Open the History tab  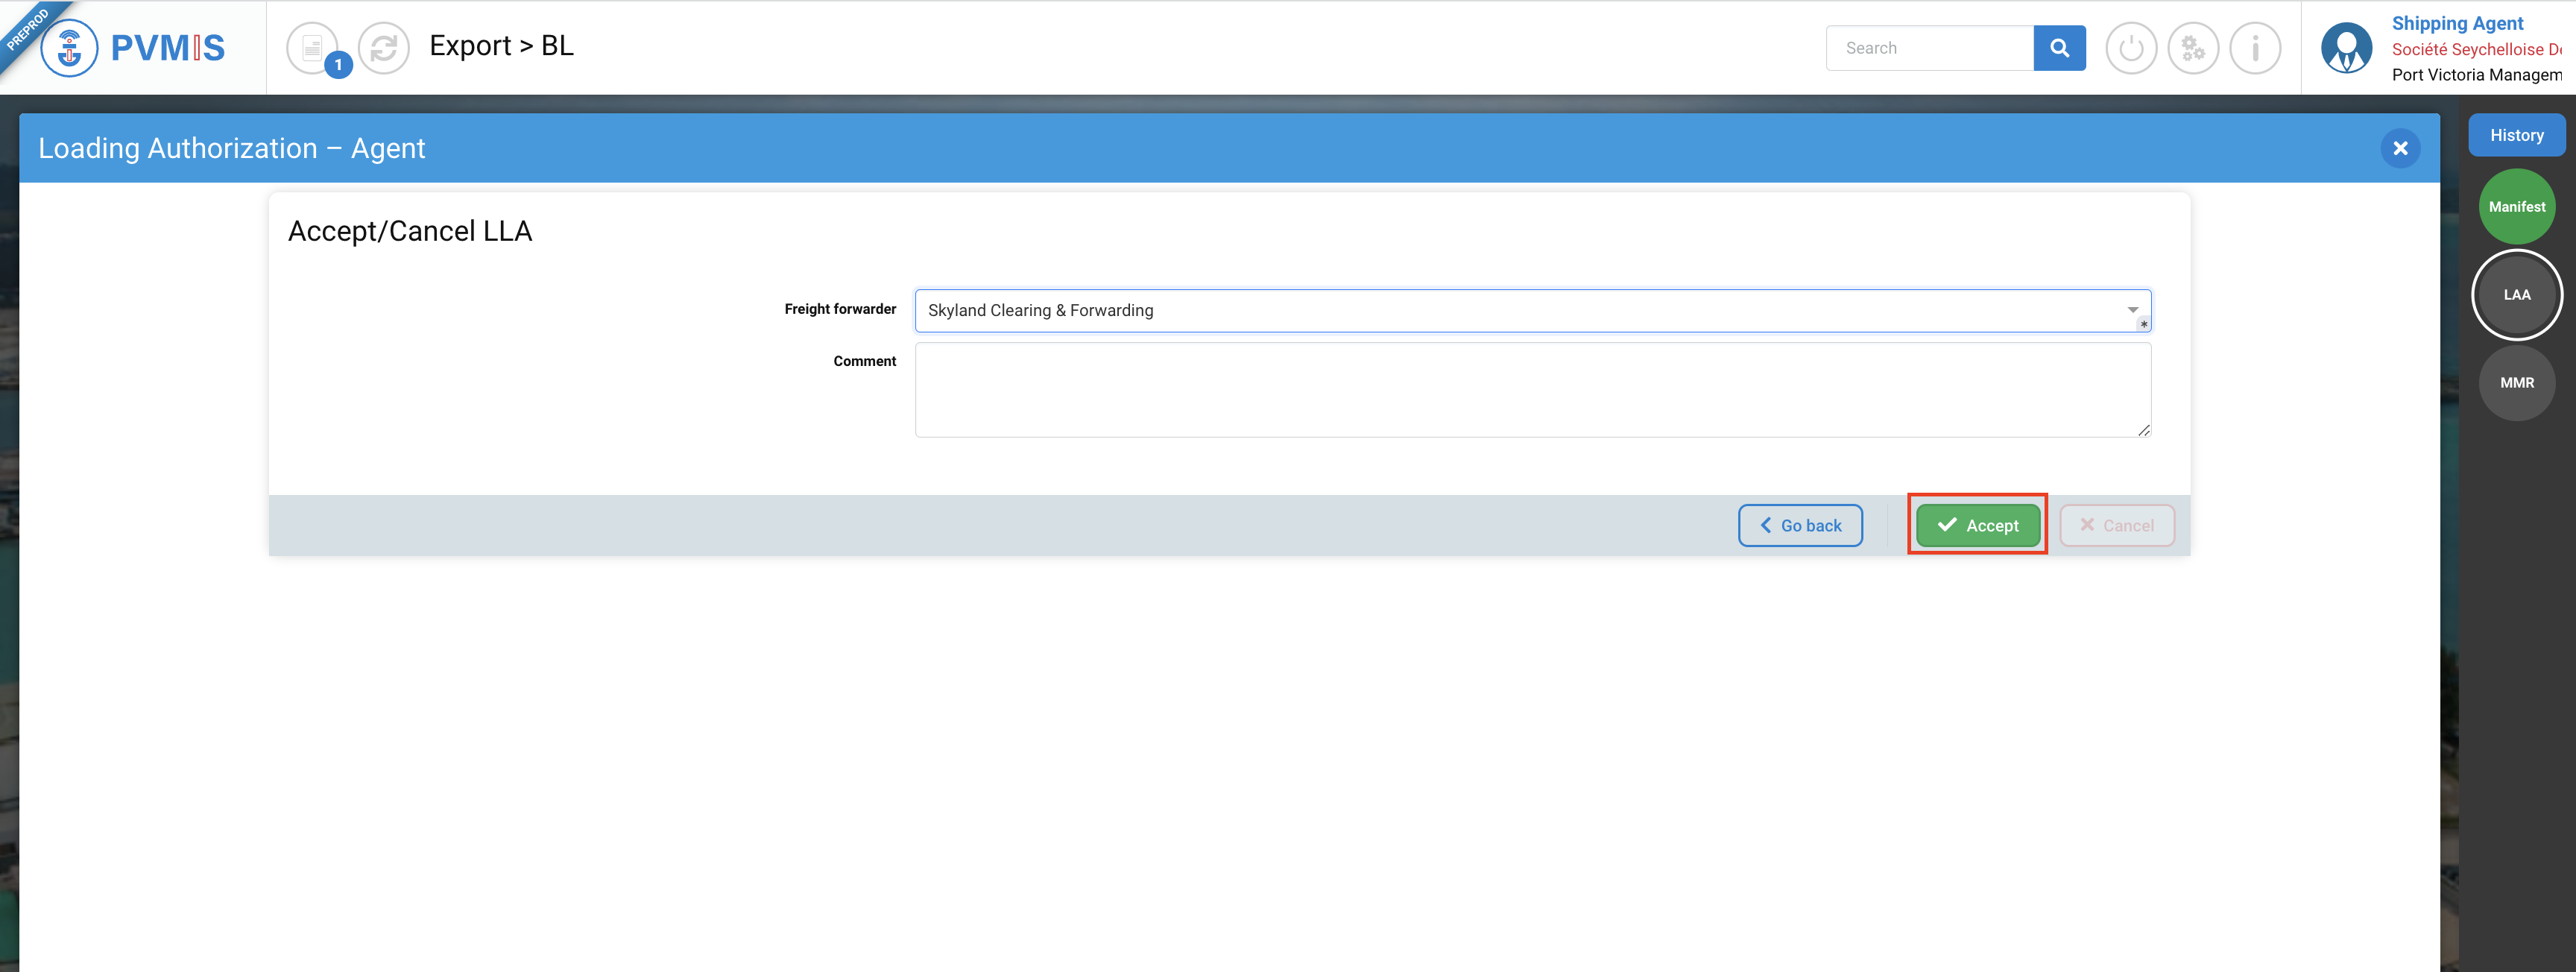tap(2516, 135)
